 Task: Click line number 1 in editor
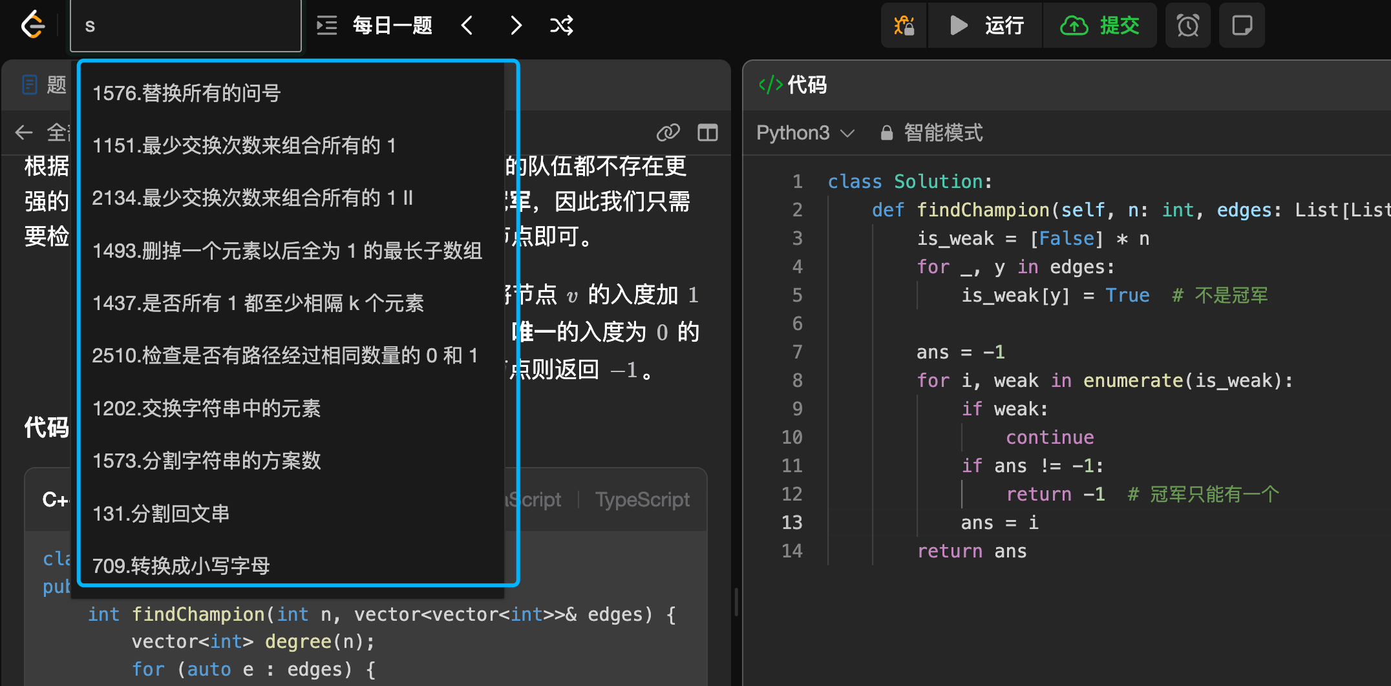click(x=798, y=182)
